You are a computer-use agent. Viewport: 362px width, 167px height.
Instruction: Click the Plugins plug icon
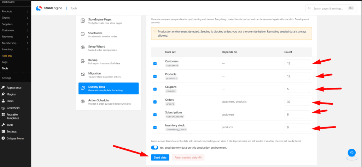(x=3, y=94)
